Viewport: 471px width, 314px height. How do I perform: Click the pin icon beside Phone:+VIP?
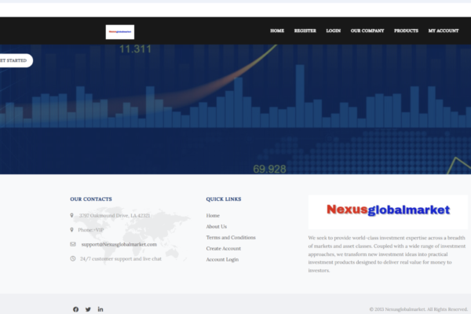71,230
